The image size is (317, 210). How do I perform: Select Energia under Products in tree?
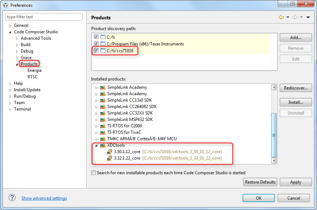click(x=34, y=70)
